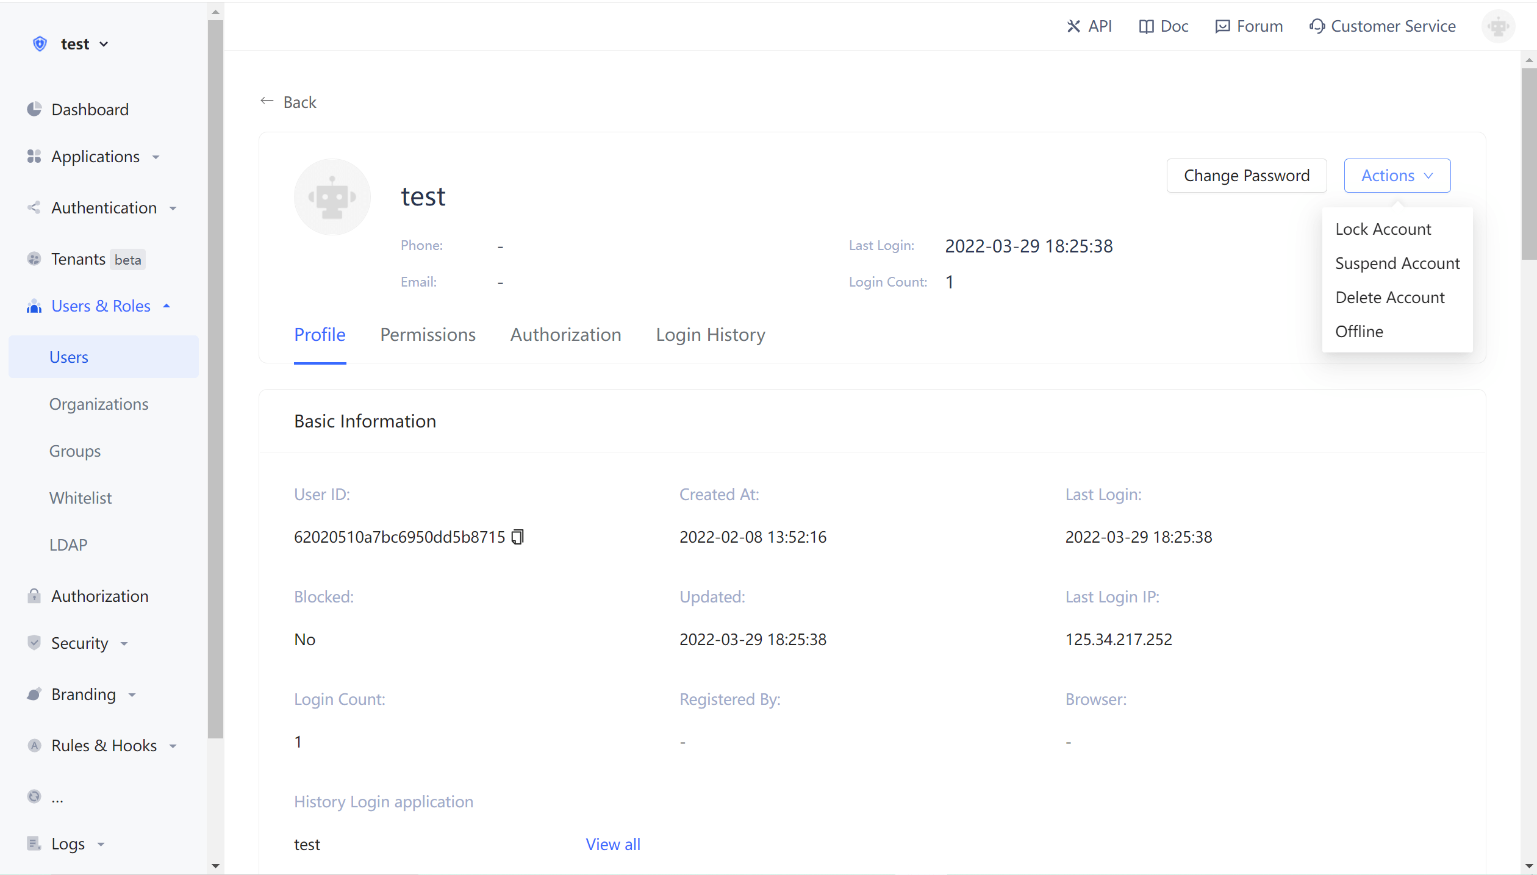The width and height of the screenshot is (1537, 875).
Task: Select Delete Account in dropdown menu
Action: click(x=1389, y=298)
